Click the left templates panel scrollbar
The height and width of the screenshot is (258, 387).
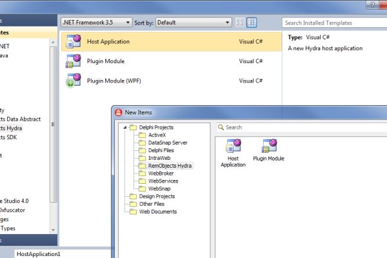(x=54, y=129)
